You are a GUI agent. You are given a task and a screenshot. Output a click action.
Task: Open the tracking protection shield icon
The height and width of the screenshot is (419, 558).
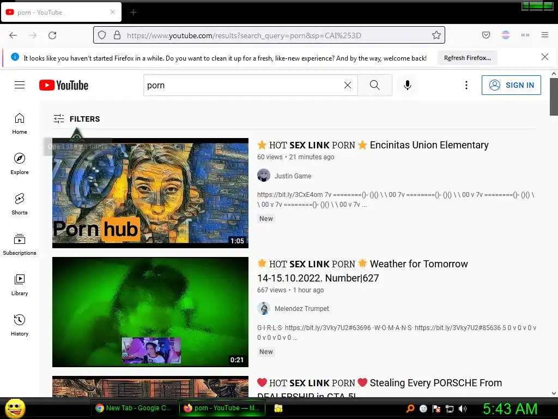click(x=102, y=35)
